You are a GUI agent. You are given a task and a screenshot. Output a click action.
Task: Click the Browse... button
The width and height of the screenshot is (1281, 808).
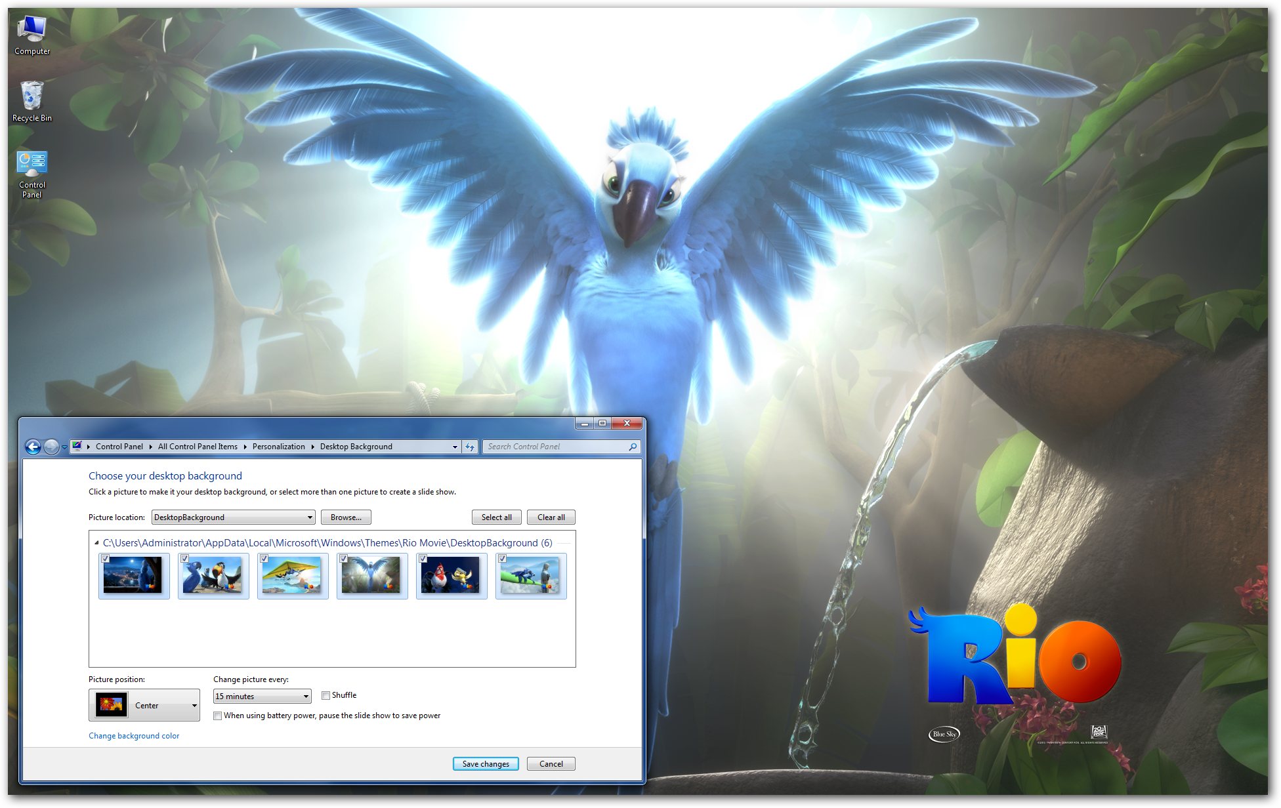tap(346, 517)
